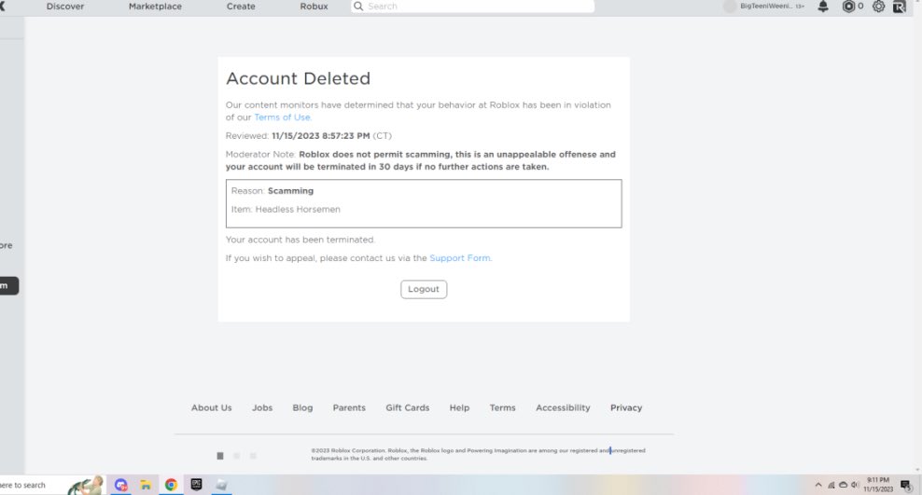Open Epic Games Launcher in taskbar
This screenshot has width=922, height=495.
[196, 485]
